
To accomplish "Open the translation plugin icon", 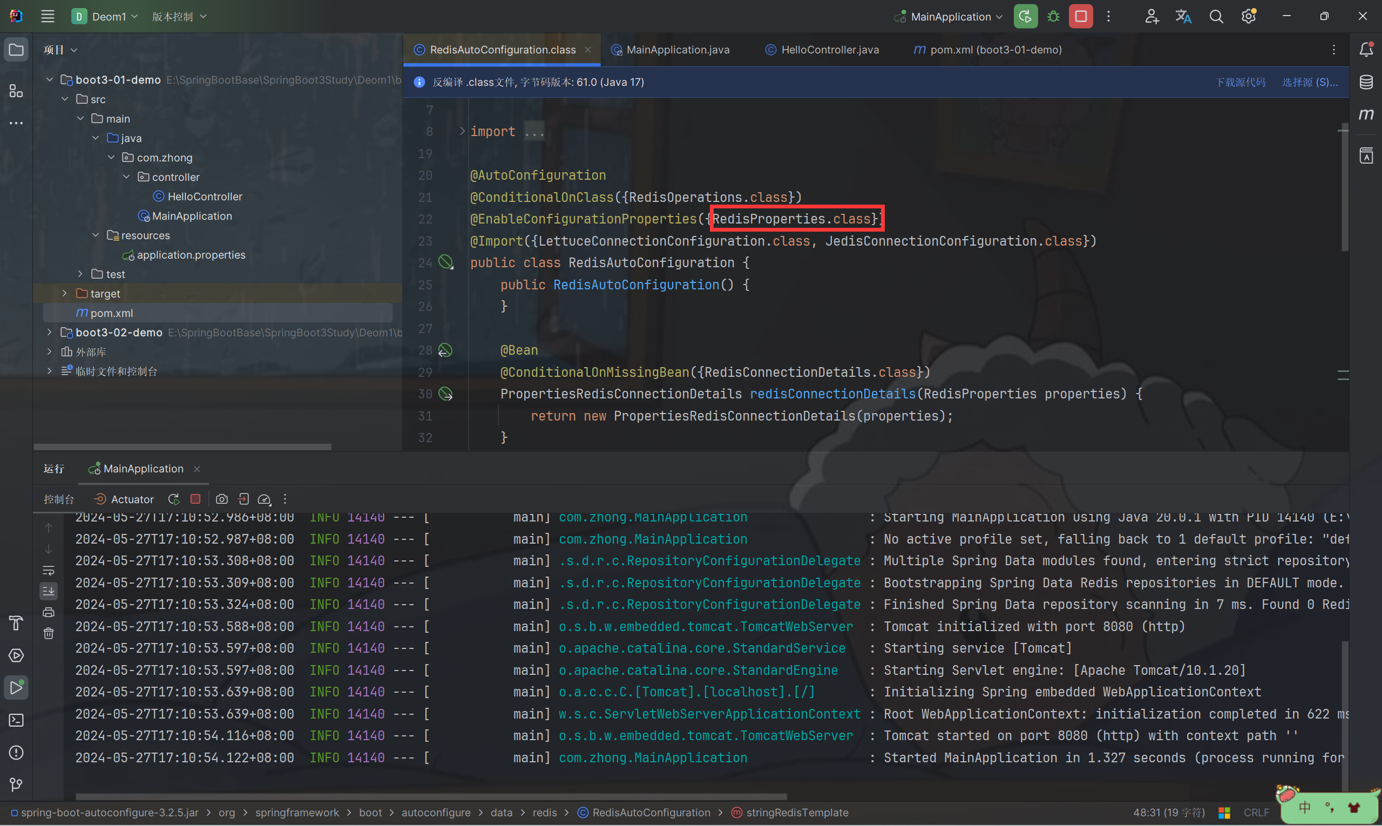I will tap(1183, 16).
